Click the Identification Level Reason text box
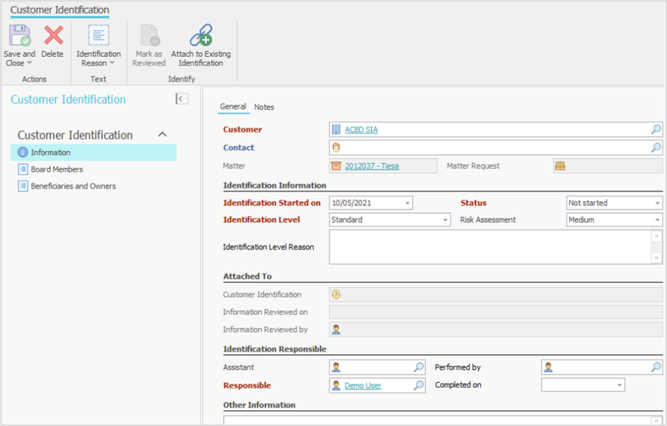 click(489, 247)
